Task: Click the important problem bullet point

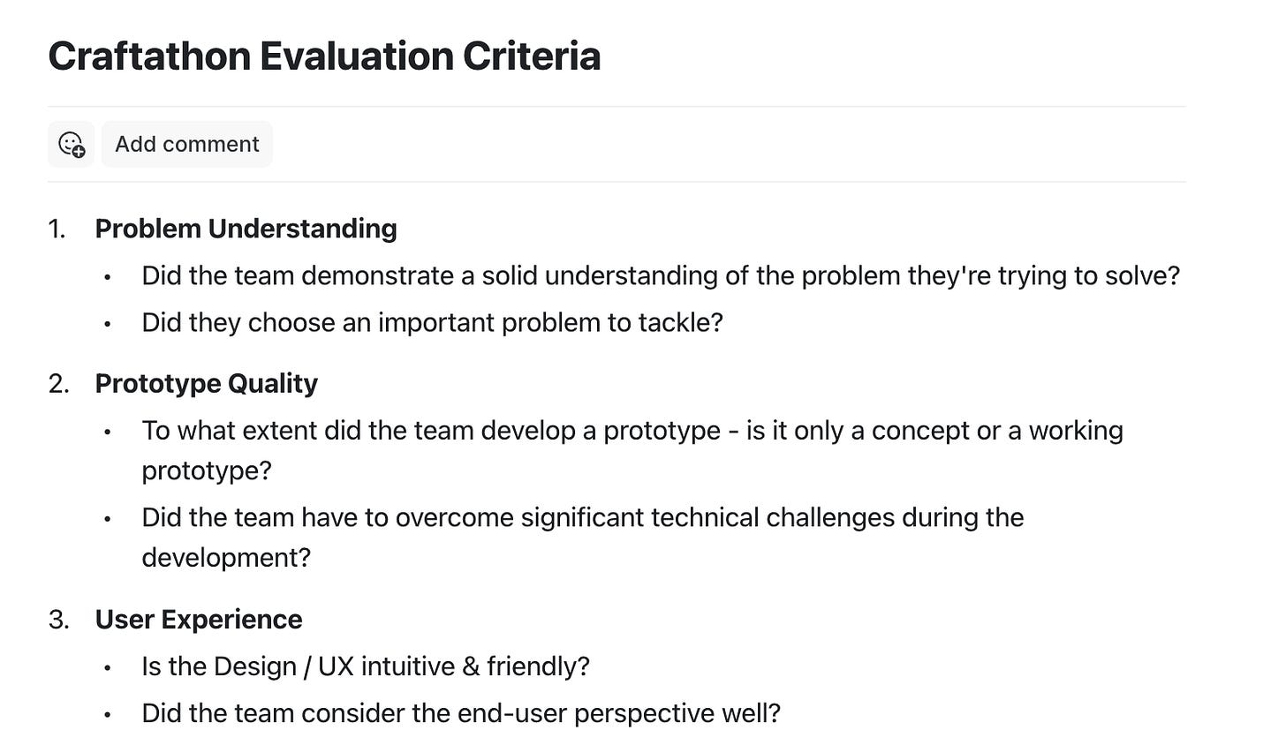Action: coord(431,322)
